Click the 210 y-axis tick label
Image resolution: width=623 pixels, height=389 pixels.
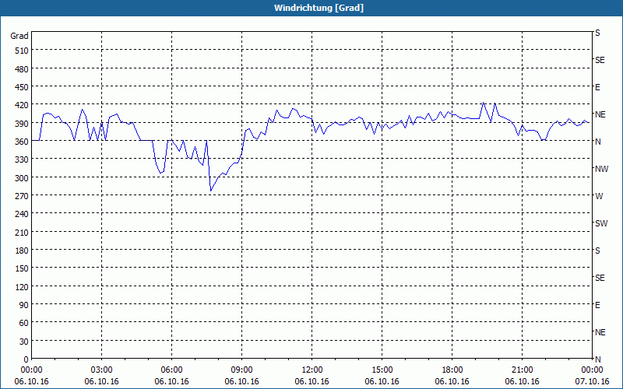[x=22, y=233]
